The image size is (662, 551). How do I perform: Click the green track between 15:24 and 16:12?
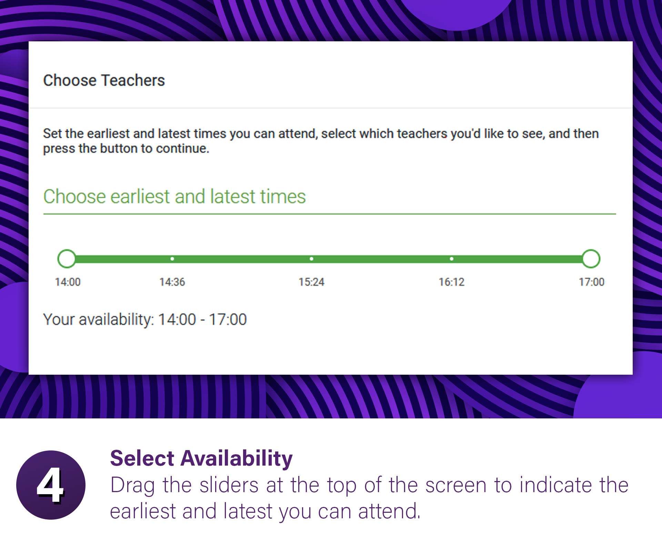(381, 259)
